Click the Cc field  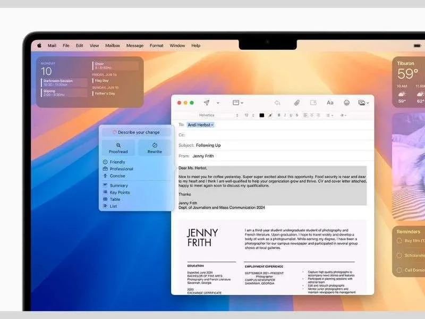coord(273,135)
